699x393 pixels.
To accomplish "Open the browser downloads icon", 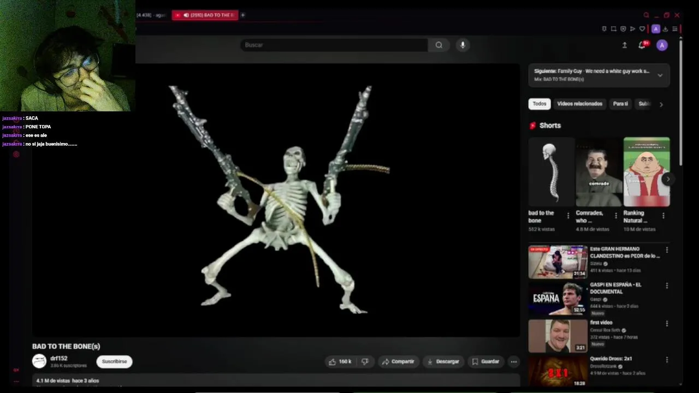I will [665, 29].
